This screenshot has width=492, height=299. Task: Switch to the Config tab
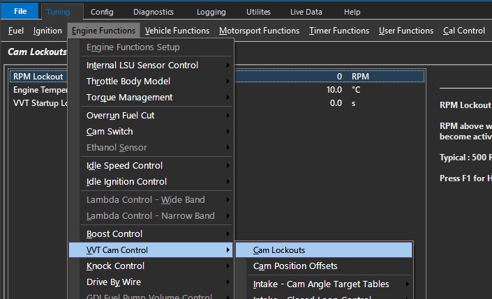click(102, 12)
